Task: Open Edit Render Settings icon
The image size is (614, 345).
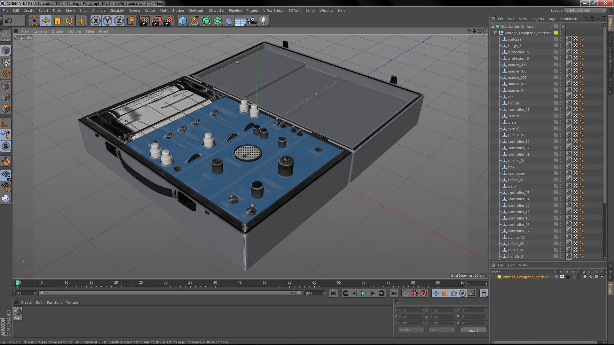Action: tap(168, 21)
